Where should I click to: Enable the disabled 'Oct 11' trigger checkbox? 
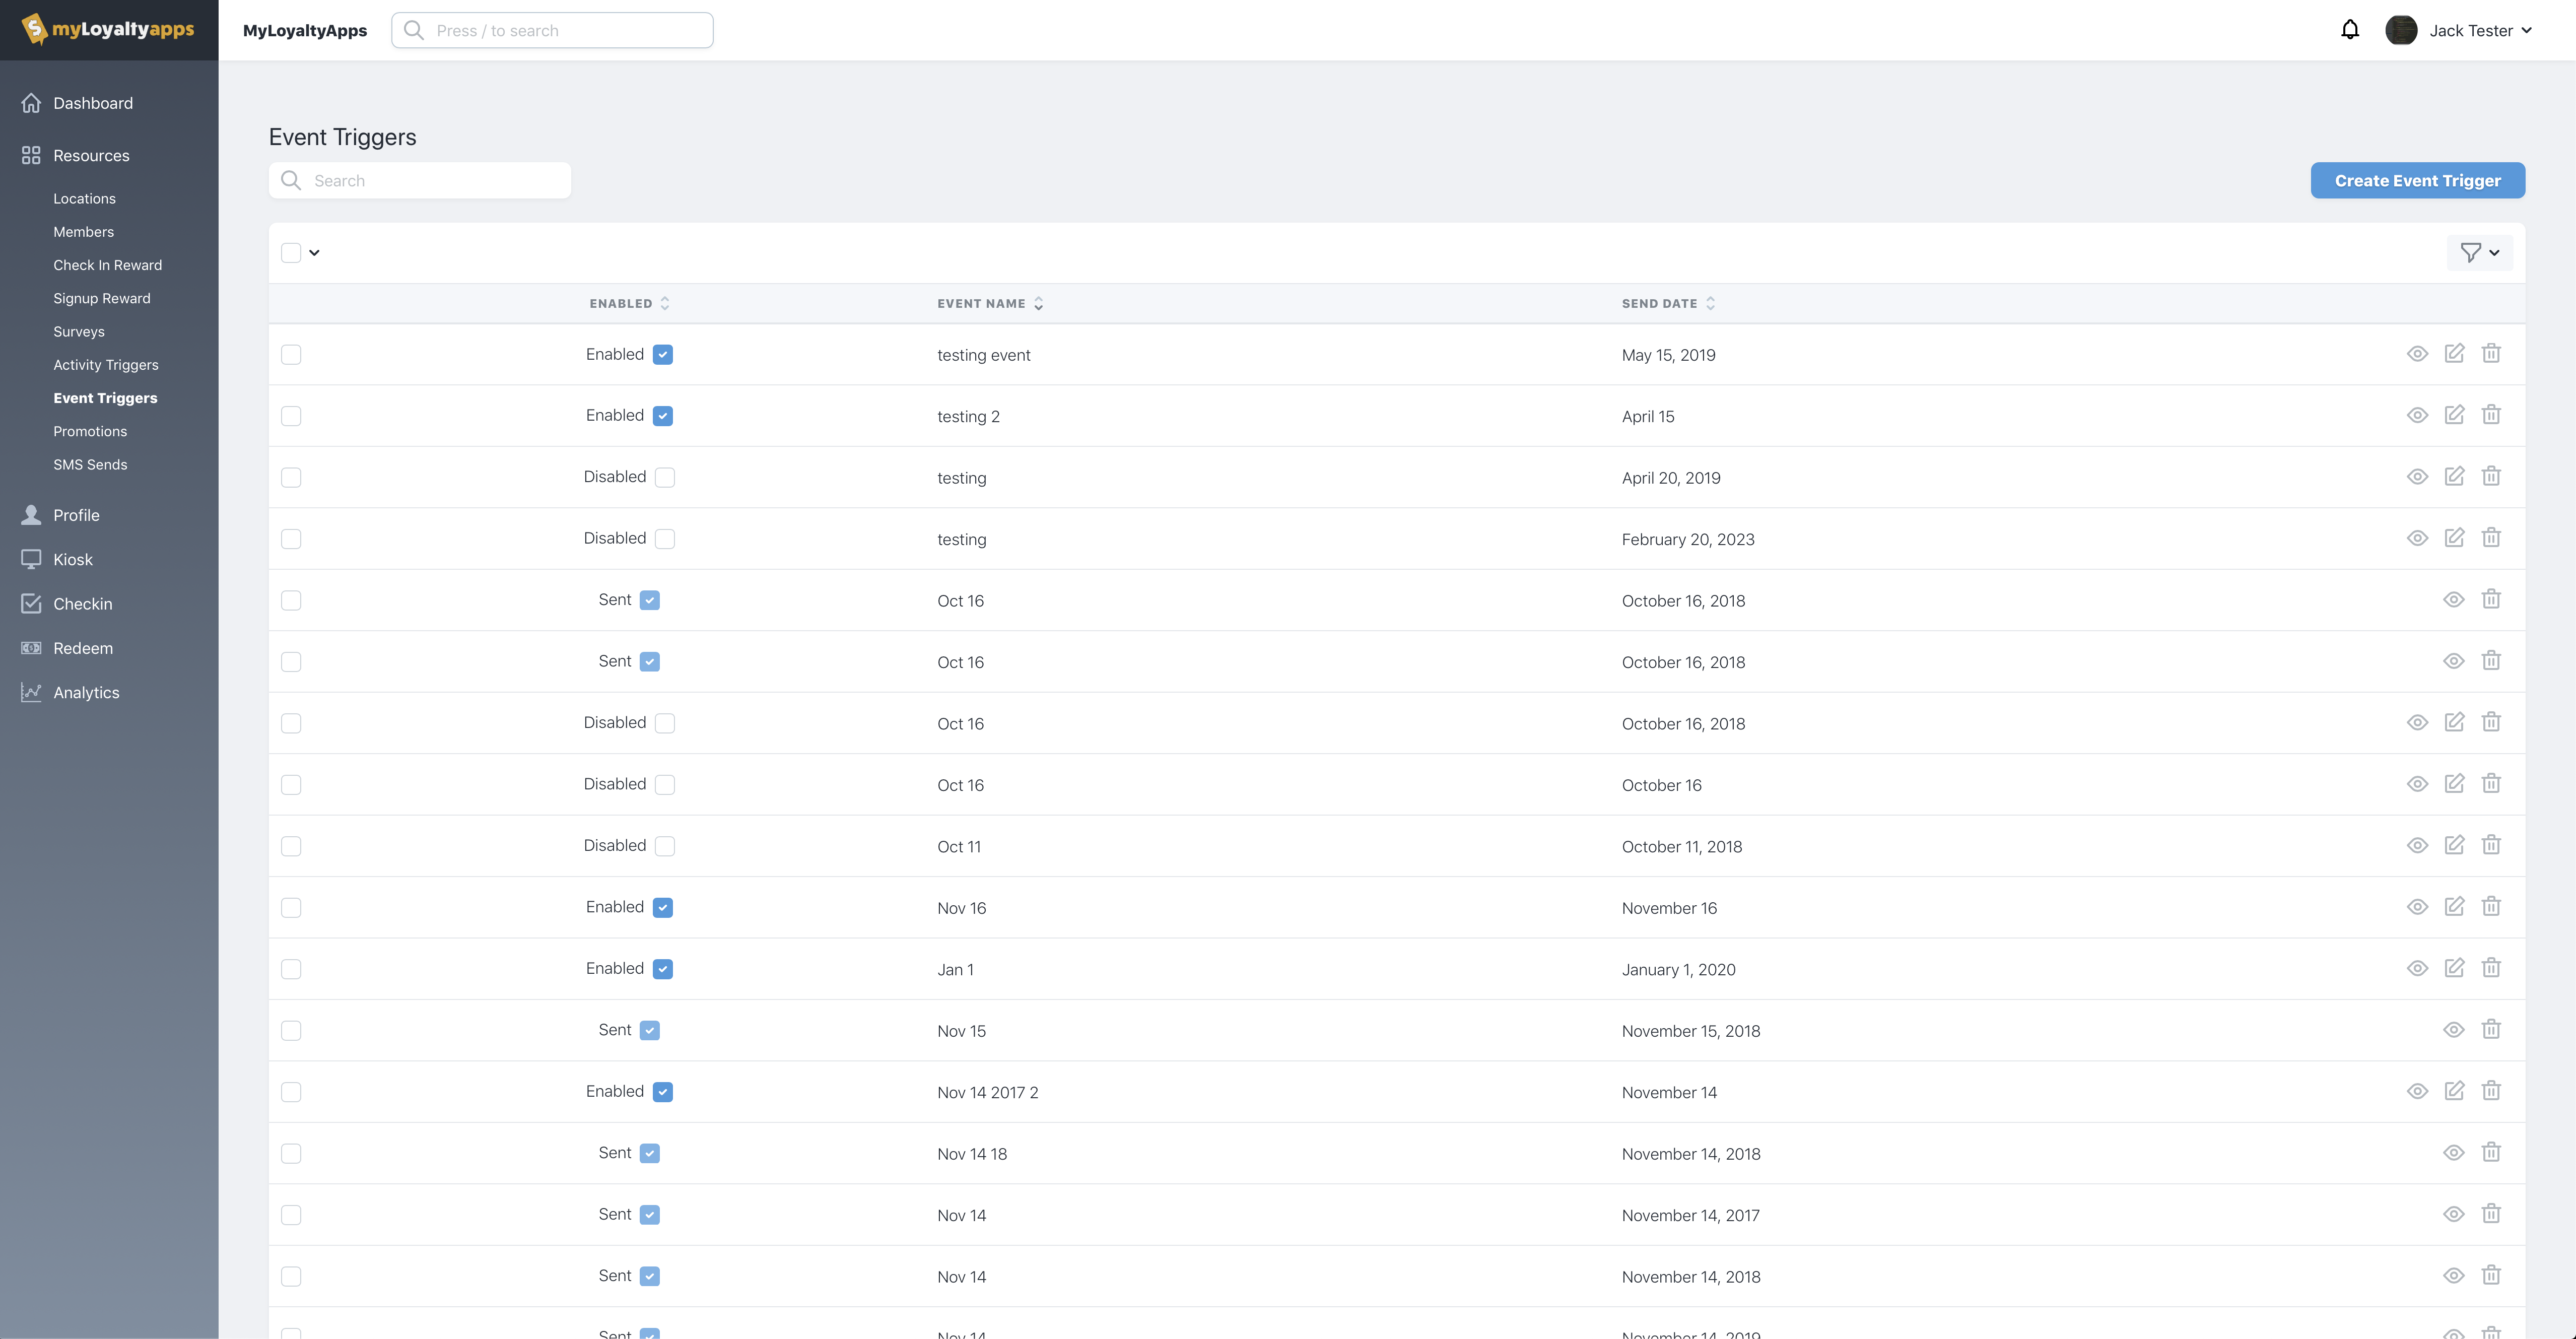pyautogui.click(x=665, y=846)
